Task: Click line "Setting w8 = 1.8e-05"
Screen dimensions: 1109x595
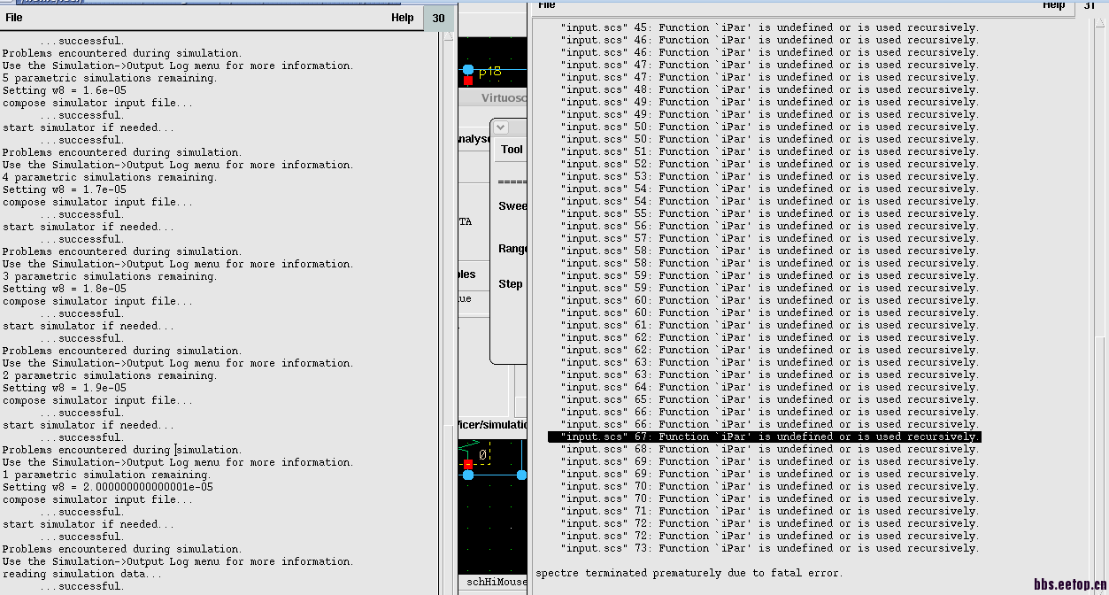Action: [x=65, y=289]
